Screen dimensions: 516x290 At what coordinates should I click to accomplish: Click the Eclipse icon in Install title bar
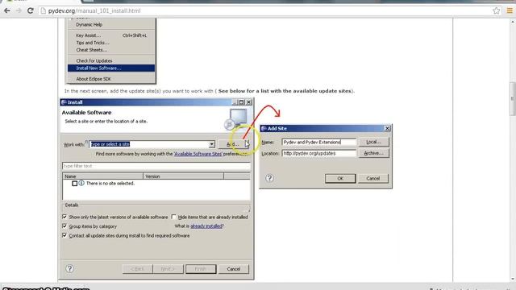[64, 102]
